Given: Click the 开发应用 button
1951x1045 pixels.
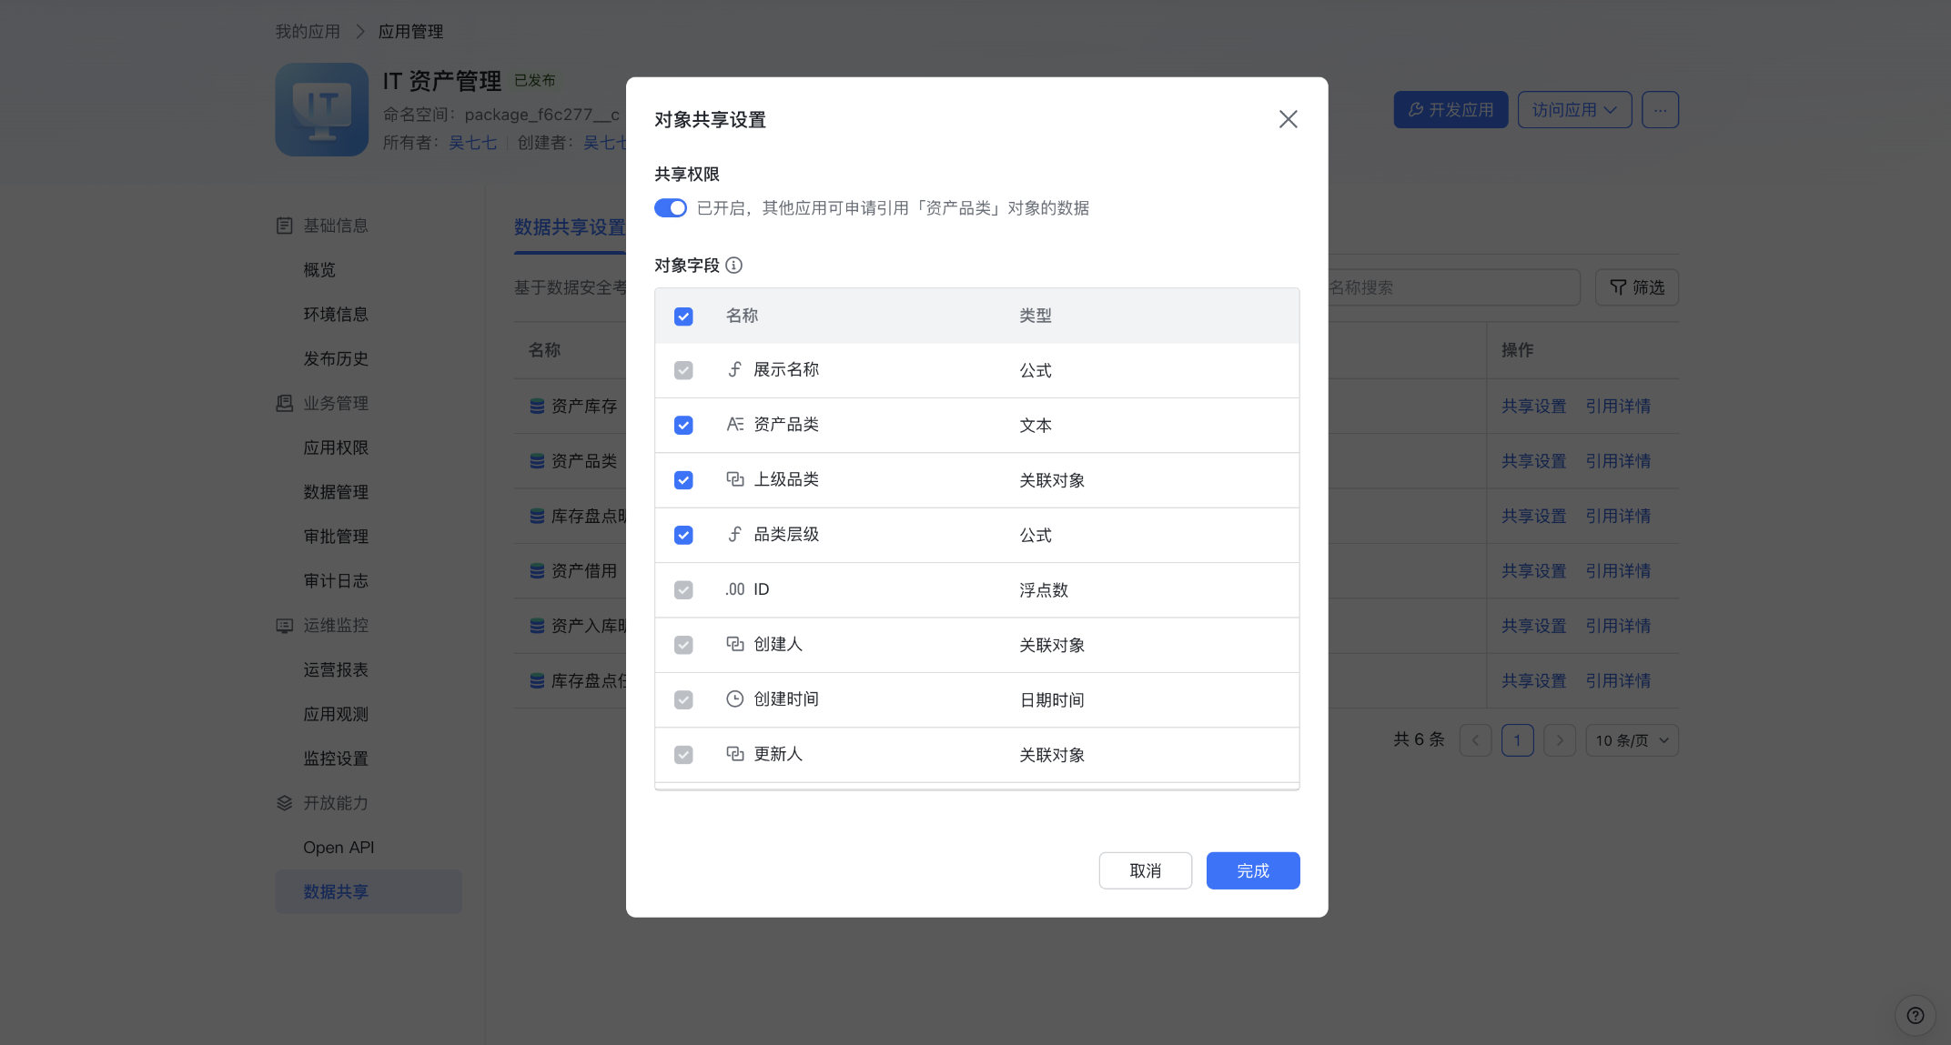Looking at the screenshot, I should 1451,110.
